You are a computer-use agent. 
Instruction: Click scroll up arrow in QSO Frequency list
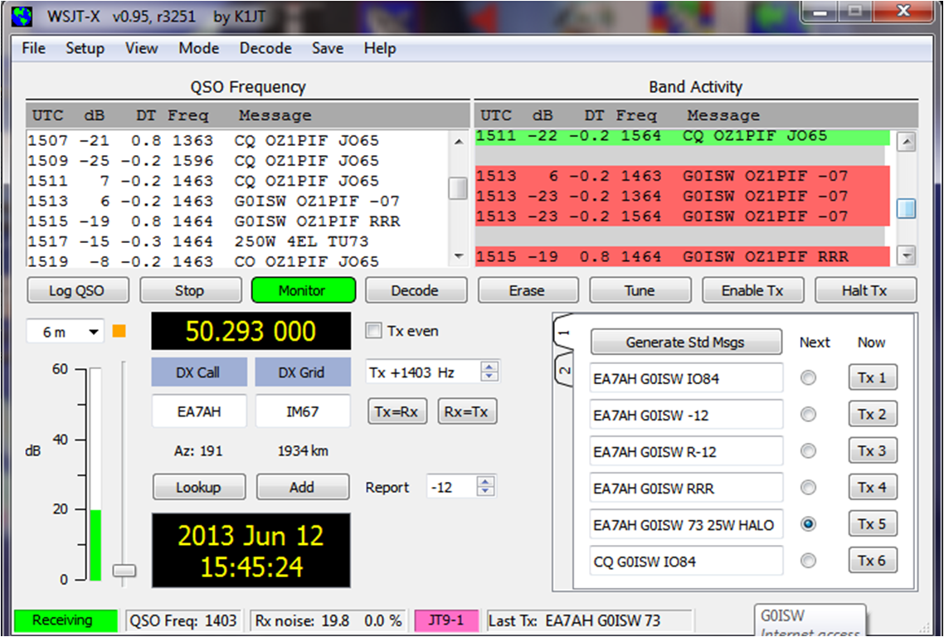(x=459, y=142)
